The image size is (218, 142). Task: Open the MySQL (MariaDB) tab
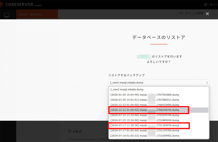click(x=37, y=14)
